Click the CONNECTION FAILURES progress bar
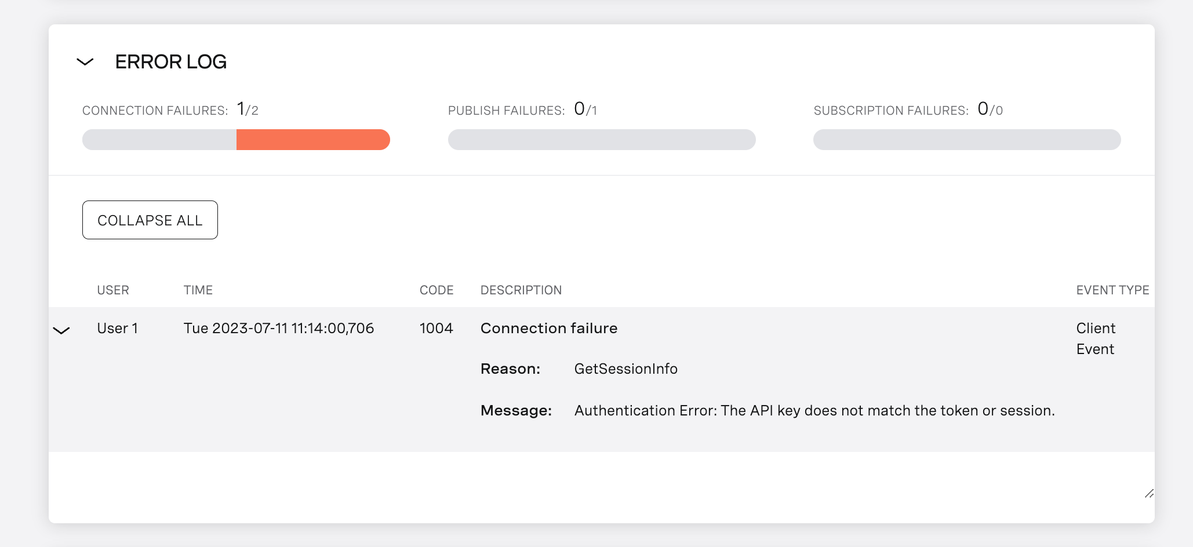 point(237,140)
